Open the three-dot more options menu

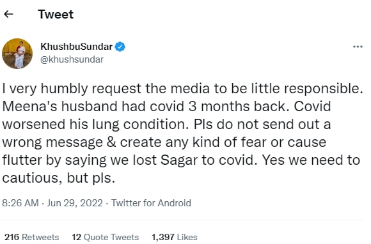click(x=358, y=47)
